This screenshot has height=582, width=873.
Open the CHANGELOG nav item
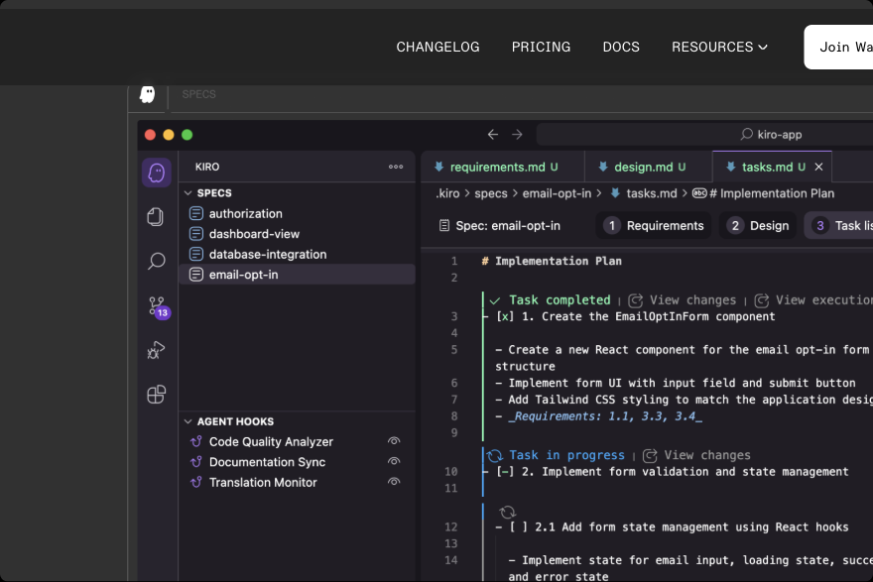pyautogui.click(x=437, y=47)
